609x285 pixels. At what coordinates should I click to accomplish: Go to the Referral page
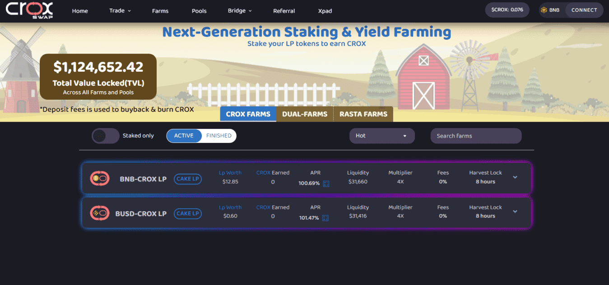[284, 11]
